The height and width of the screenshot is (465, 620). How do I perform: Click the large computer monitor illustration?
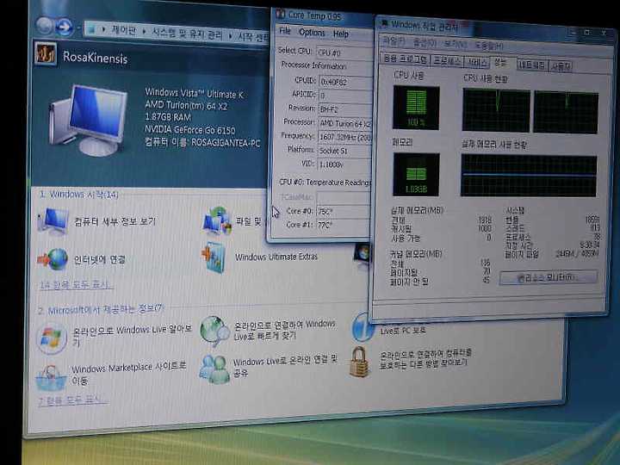tap(88, 120)
